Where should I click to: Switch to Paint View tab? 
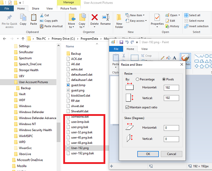[145, 49]
